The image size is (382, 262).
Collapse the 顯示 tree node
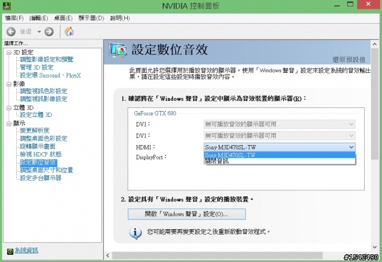pos(9,124)
